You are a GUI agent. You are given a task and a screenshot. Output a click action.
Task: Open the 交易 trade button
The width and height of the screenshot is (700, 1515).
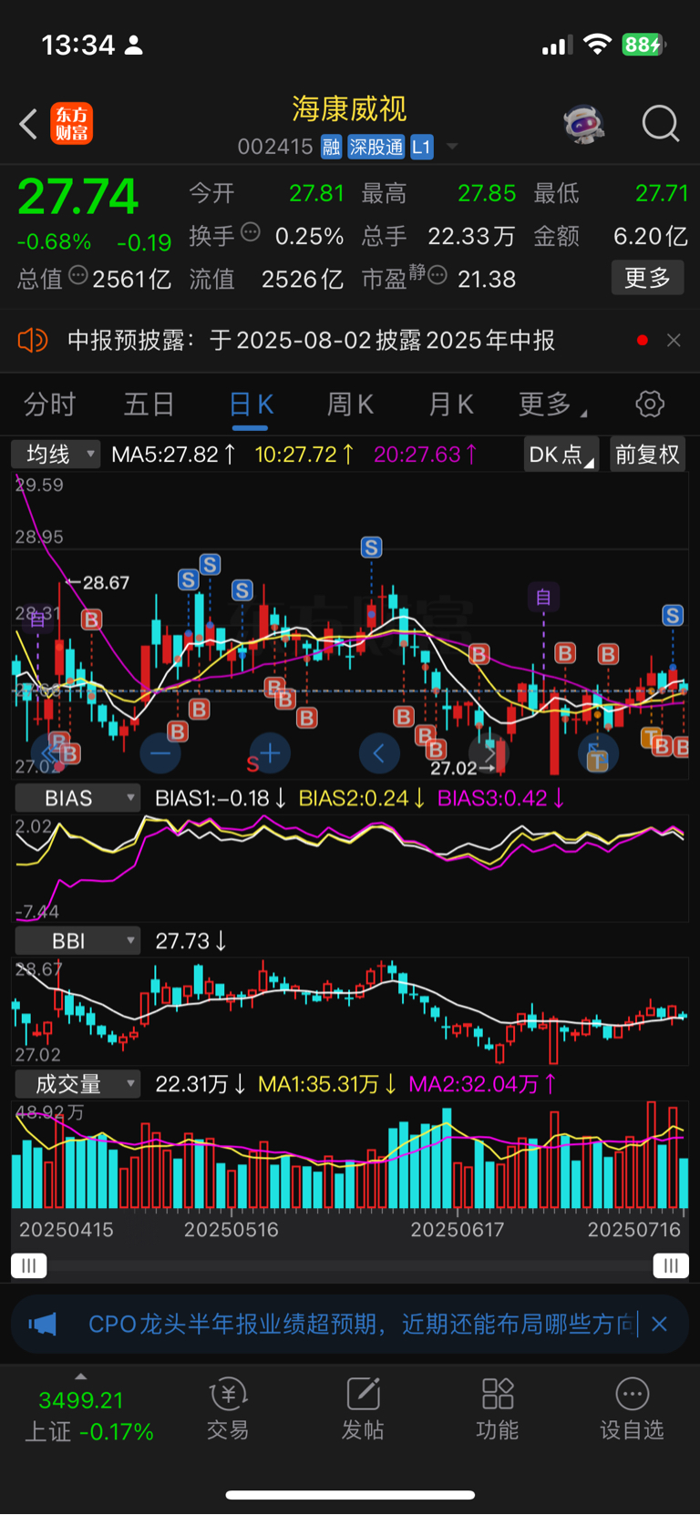[x=228, y=1408]
